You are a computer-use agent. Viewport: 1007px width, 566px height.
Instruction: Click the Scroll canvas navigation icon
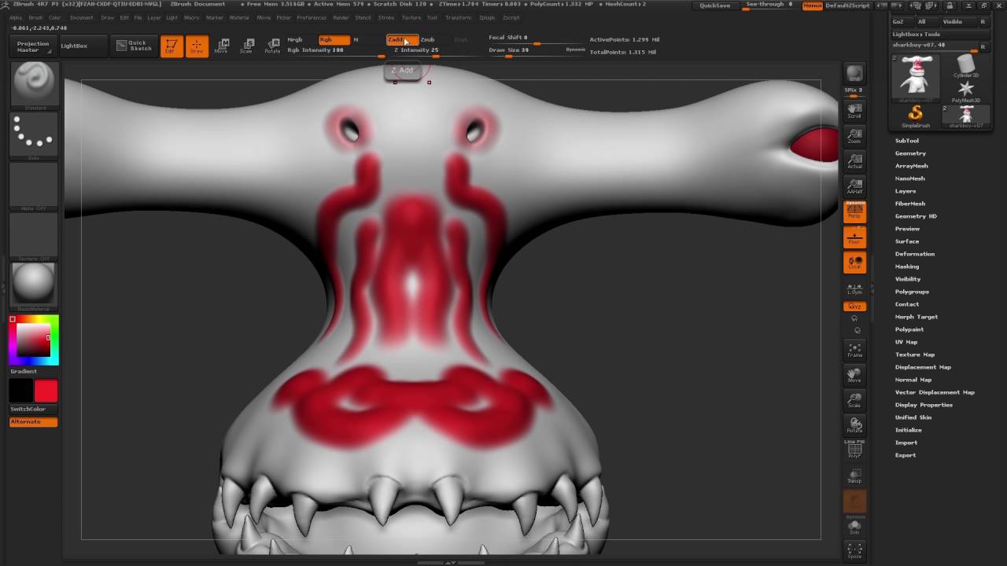854,111
